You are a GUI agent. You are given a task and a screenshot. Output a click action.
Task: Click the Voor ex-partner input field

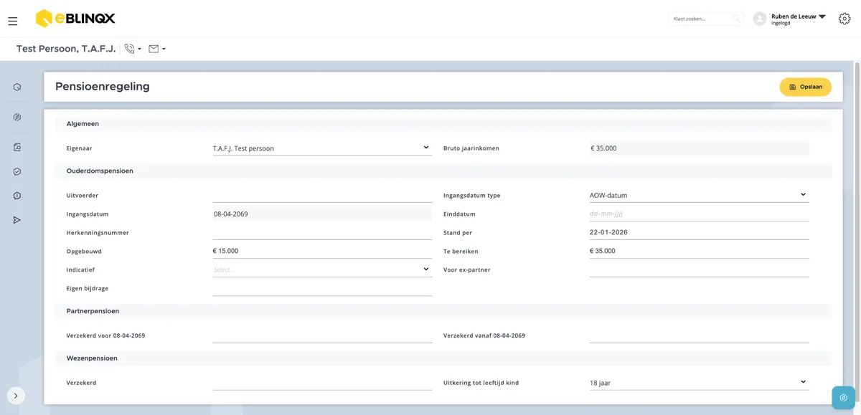700,269
